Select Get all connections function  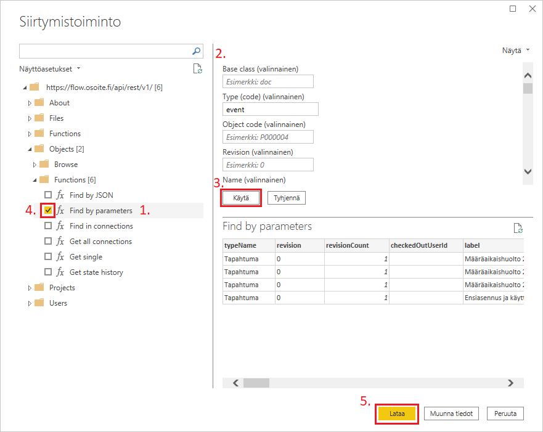(100, 242)
